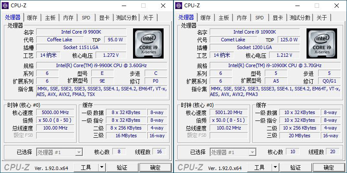This screenshot has width=347, height=173.
Task: Click i9-9900K CPU @ 3.60GHz specification
Action: click(102, 65)
